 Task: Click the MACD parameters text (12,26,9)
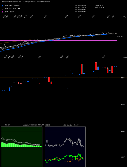[x=27, y=125]
